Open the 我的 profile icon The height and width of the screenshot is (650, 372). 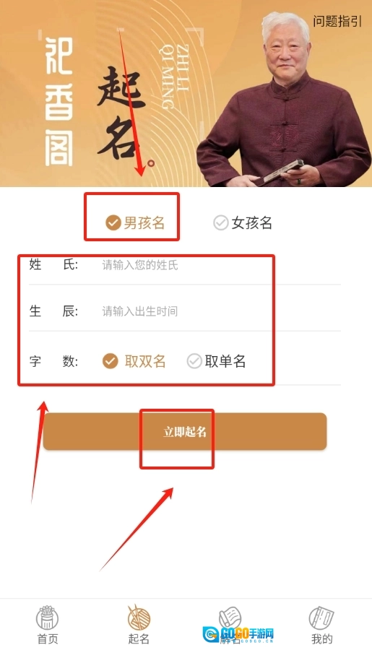pos(321,618)
